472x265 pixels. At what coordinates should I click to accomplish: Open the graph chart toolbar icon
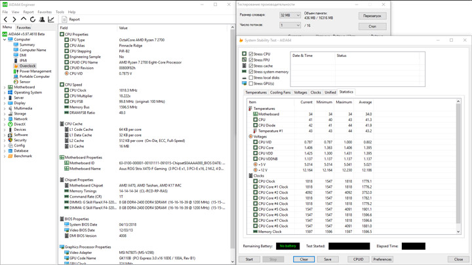(x=51, y=20)
